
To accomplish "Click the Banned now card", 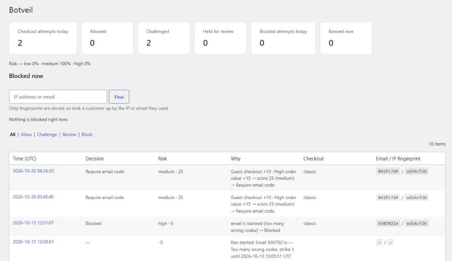I will pos(346,38).
